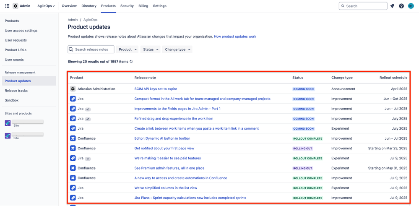
Task: Click the +1 badge in paid features row
Action: (88, 159)
